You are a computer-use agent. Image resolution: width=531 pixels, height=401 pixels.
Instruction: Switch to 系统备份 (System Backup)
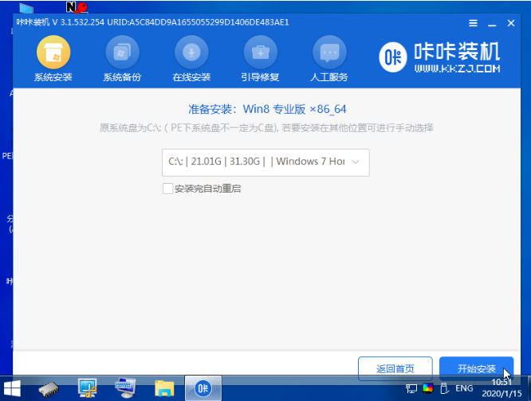122,60
